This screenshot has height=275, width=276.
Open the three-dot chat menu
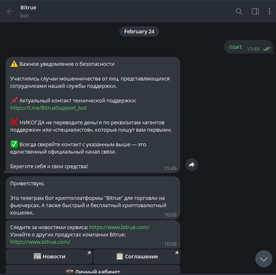[270, 11]
